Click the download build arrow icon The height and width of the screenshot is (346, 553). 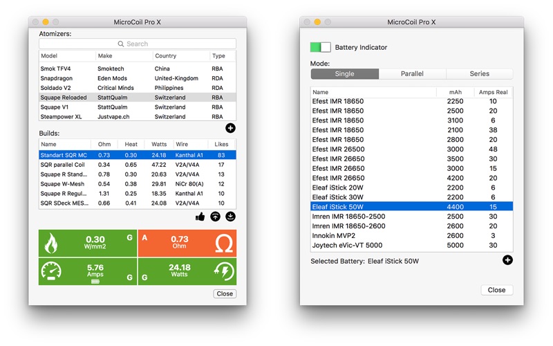230,217
